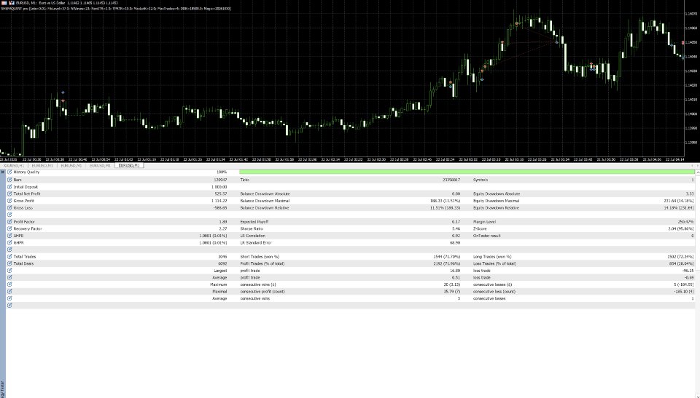Image resolution: width=700 pixels, height=398 pixels.
Task: Click the consecutive losses ($) label
Action: (x=492, y=284)
